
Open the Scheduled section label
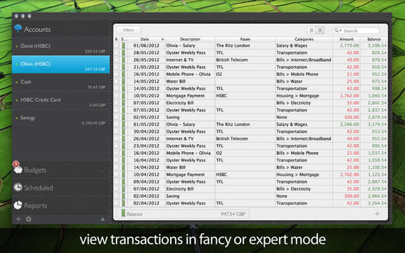click(x=39, y=188)
